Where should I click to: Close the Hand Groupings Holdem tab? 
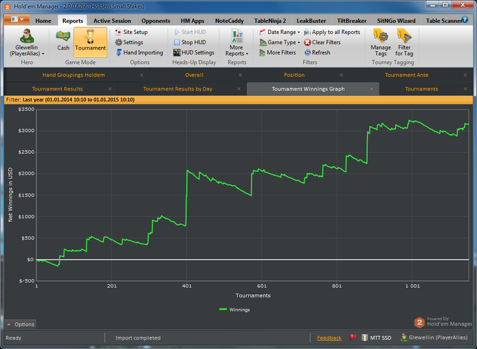coord(142,75)
